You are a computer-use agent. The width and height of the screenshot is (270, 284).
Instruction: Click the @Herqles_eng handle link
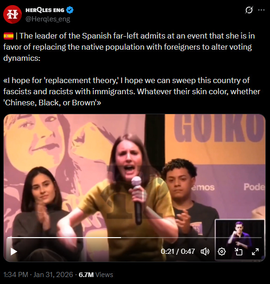click(48, 19)
